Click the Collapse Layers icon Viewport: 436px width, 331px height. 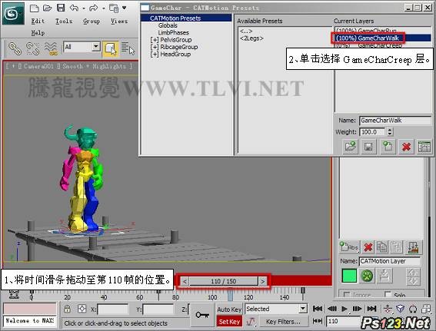point(413,247)
